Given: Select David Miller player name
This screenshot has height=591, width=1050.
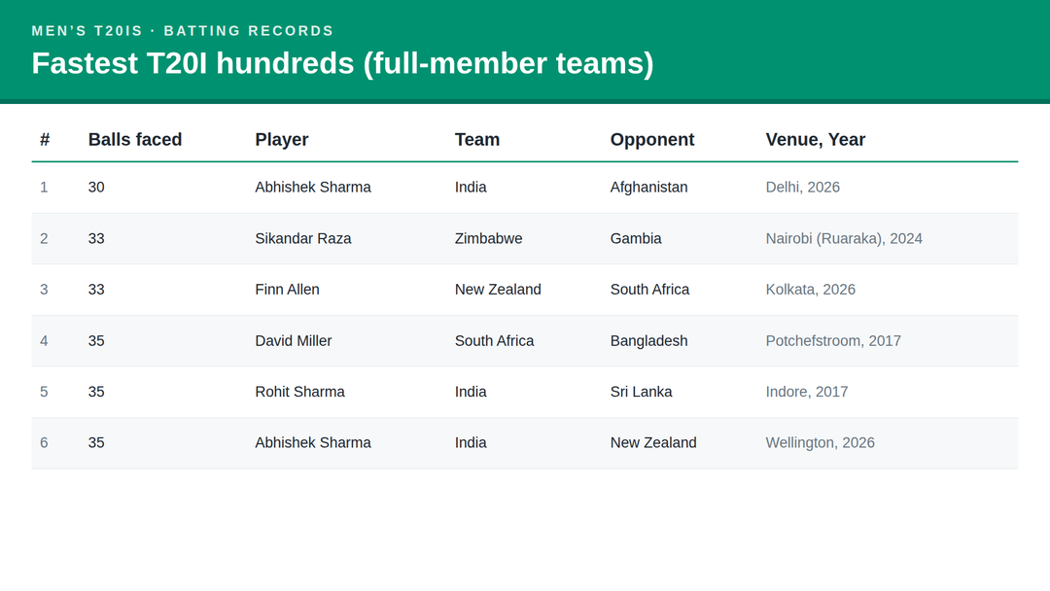Looking at the screenshot, I should click(x=293, y=341).
